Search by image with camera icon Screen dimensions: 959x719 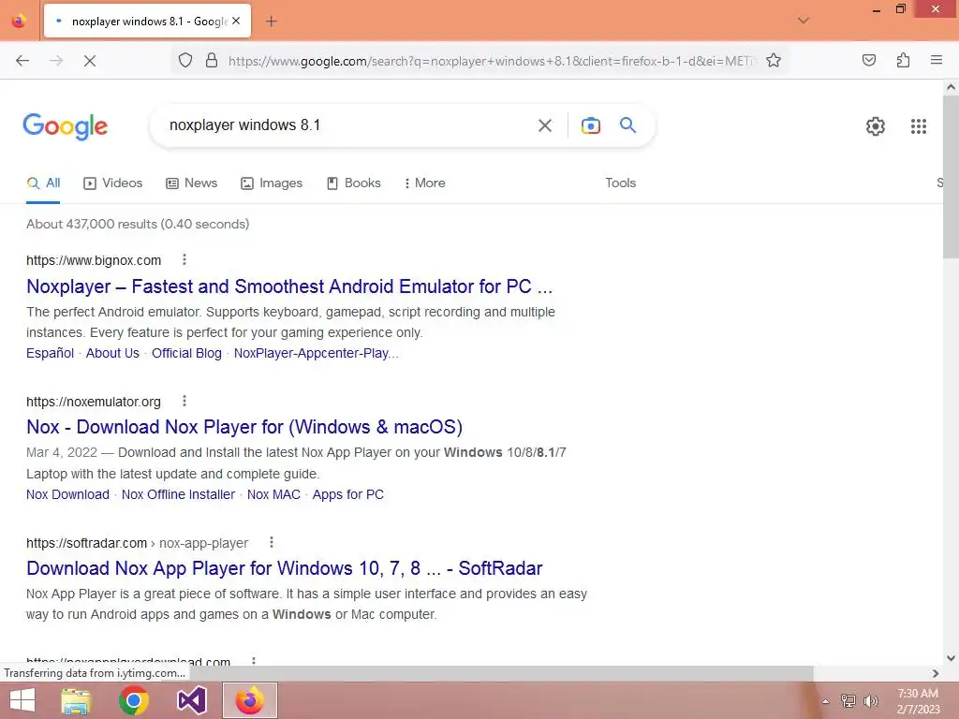pyautogui.click(x=591, y=125)
